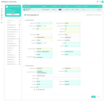Clear the Home Zip Code field

(80, 71)
